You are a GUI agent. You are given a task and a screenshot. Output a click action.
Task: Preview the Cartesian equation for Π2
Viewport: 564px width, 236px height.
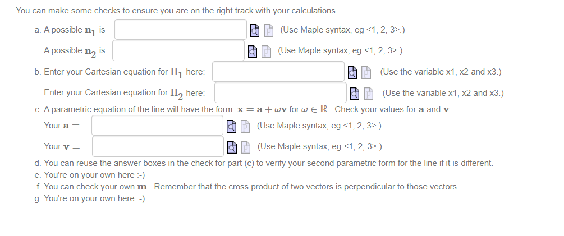pos(355,94)
